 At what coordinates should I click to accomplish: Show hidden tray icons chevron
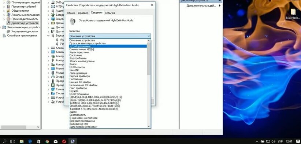point(257,141)
